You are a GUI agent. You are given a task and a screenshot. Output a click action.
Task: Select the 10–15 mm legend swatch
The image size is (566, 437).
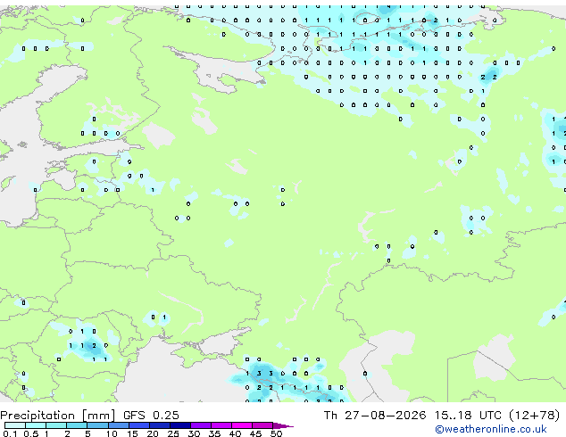[119, 425]
